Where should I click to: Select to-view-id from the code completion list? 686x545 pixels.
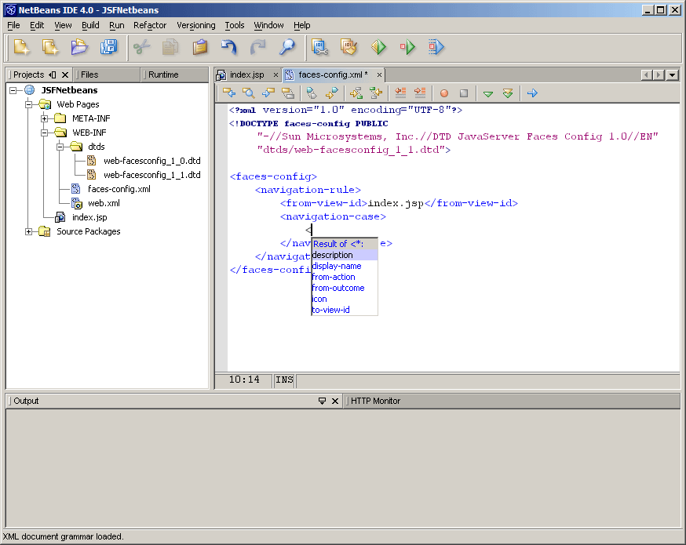(330, 310)
